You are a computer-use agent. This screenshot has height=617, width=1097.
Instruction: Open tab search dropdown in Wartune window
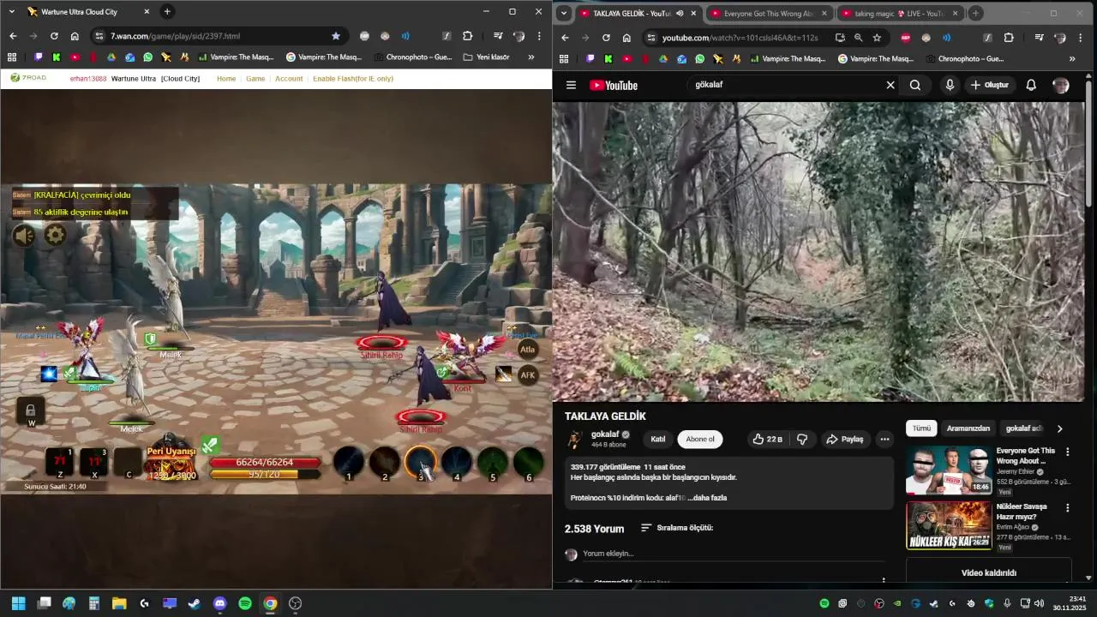click(x=12, y=12)
